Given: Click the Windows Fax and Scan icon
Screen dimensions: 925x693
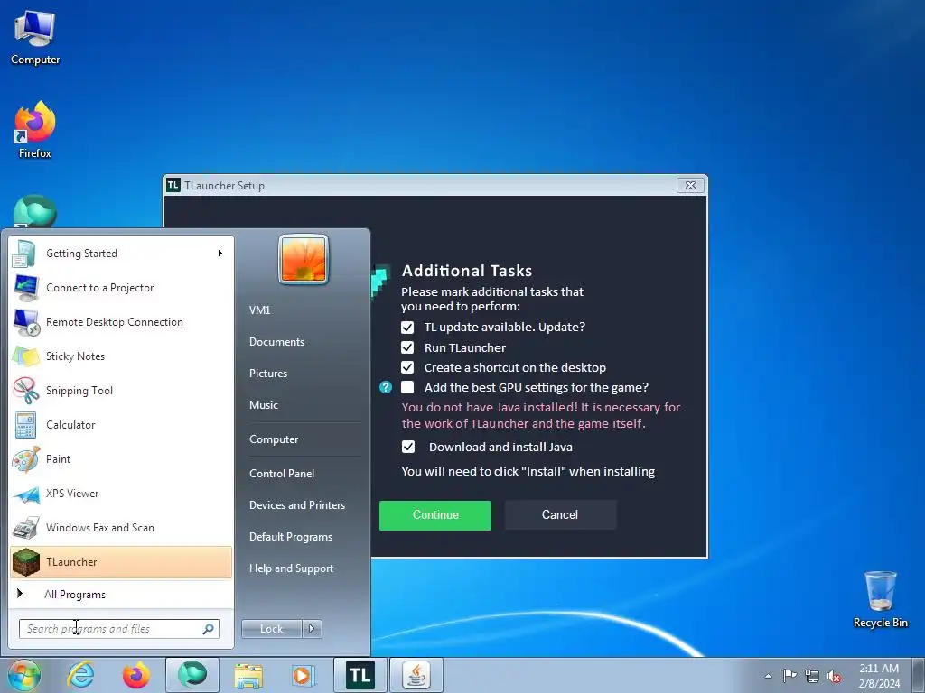Looking at the screenshot, I should (25, 527).
